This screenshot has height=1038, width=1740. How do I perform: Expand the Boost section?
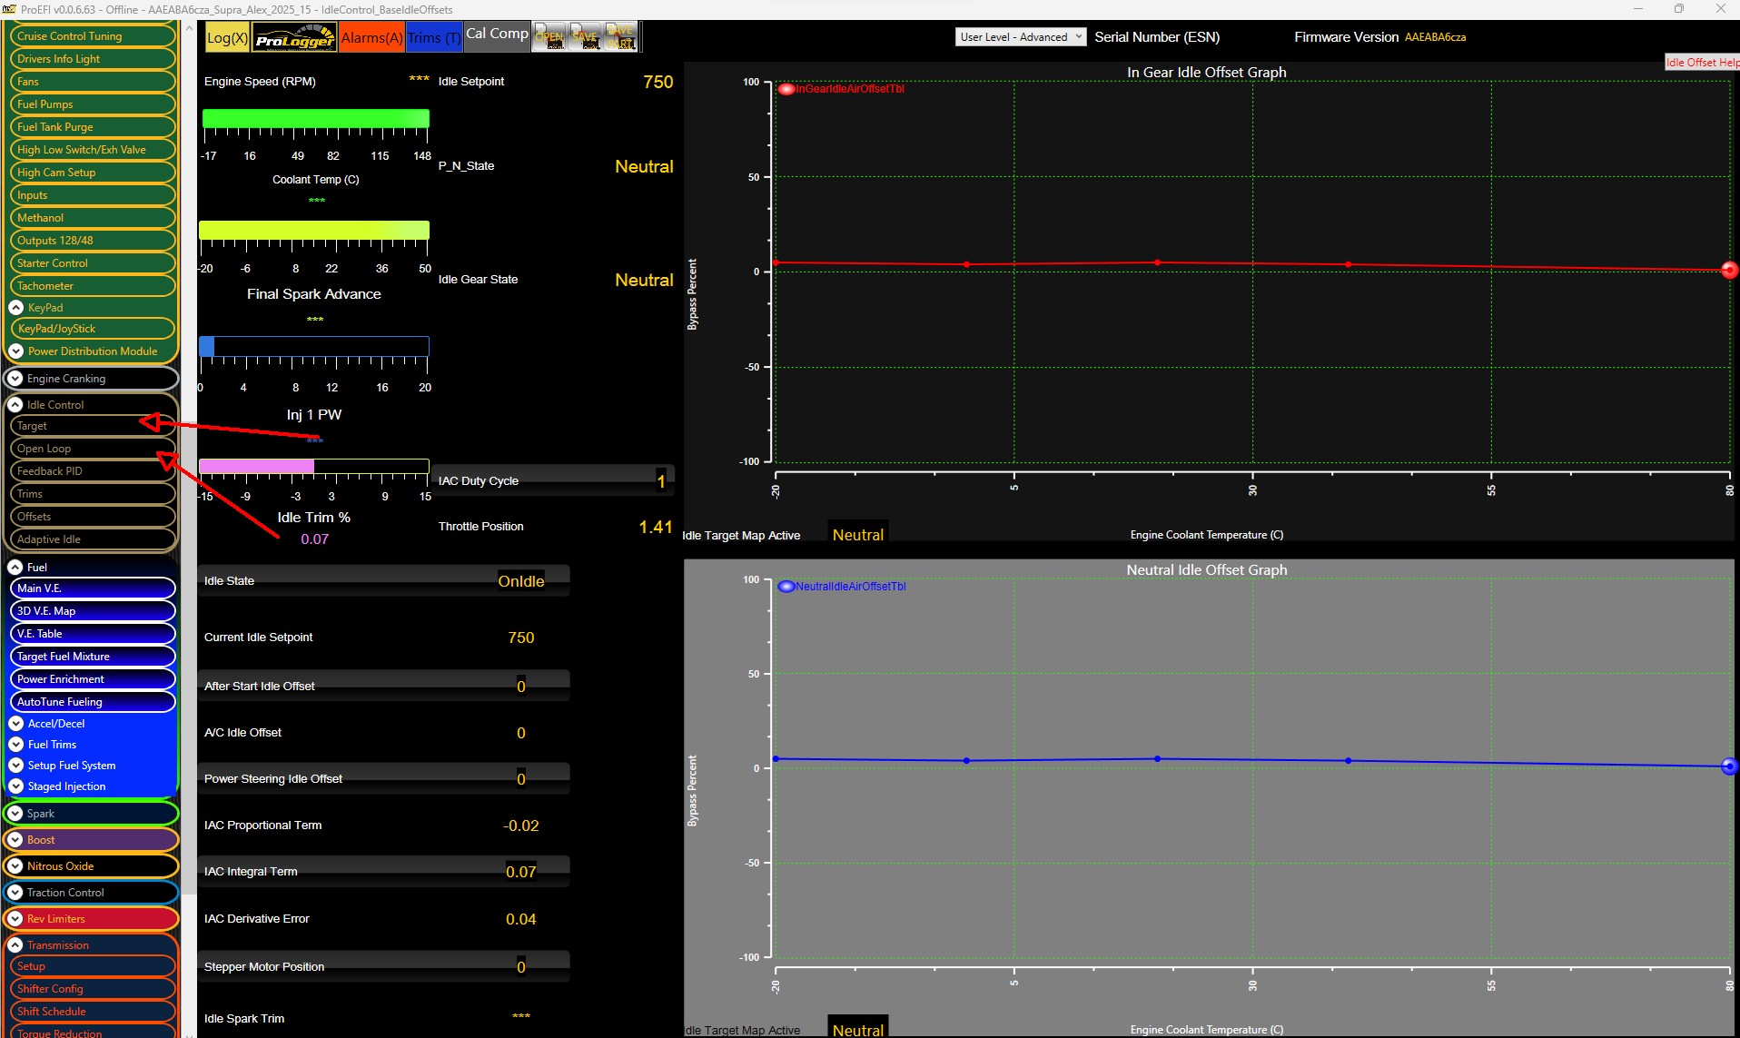pyautogui.click(x=15, y=840)
